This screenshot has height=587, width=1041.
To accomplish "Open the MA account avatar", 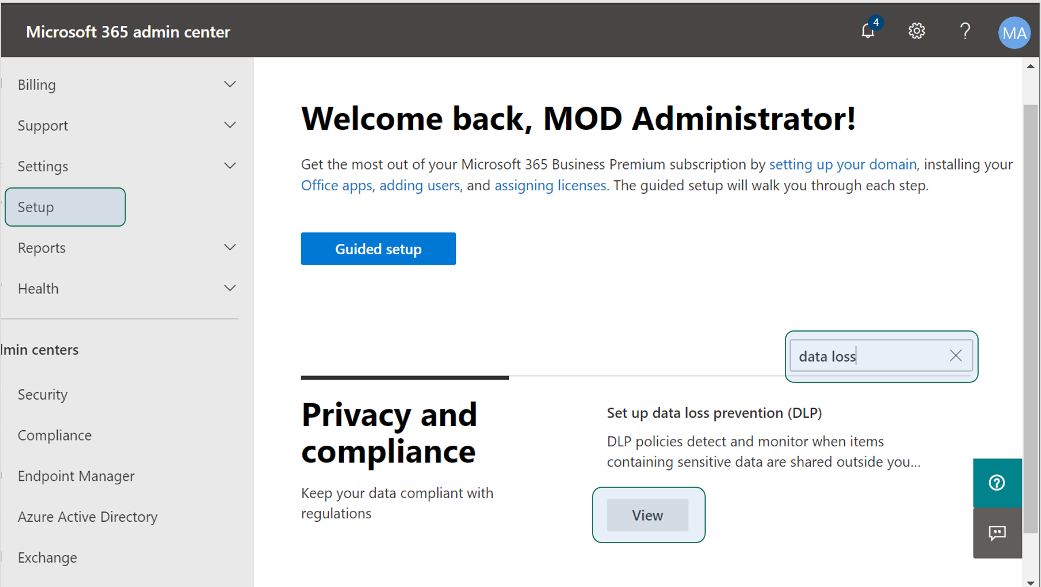I will tap(1014, 33).
